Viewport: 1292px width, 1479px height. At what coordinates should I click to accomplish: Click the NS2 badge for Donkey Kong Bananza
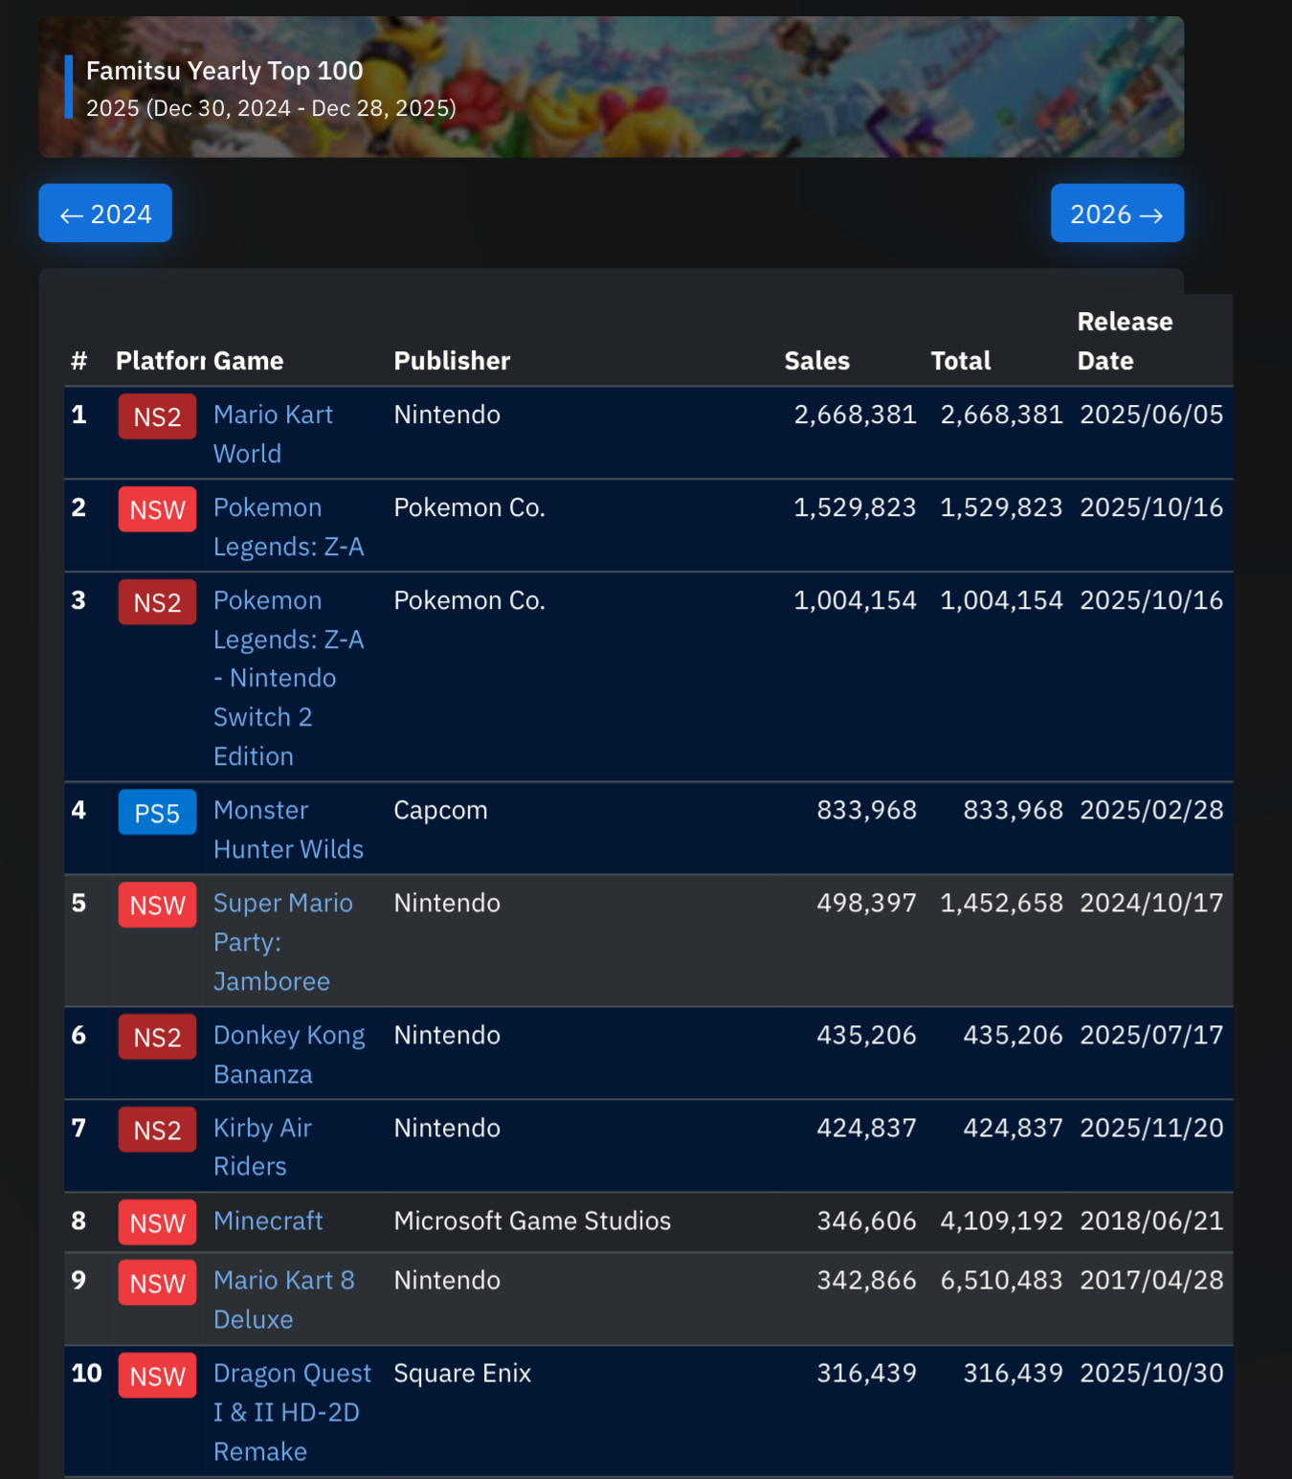click(x=157, y=1037)
